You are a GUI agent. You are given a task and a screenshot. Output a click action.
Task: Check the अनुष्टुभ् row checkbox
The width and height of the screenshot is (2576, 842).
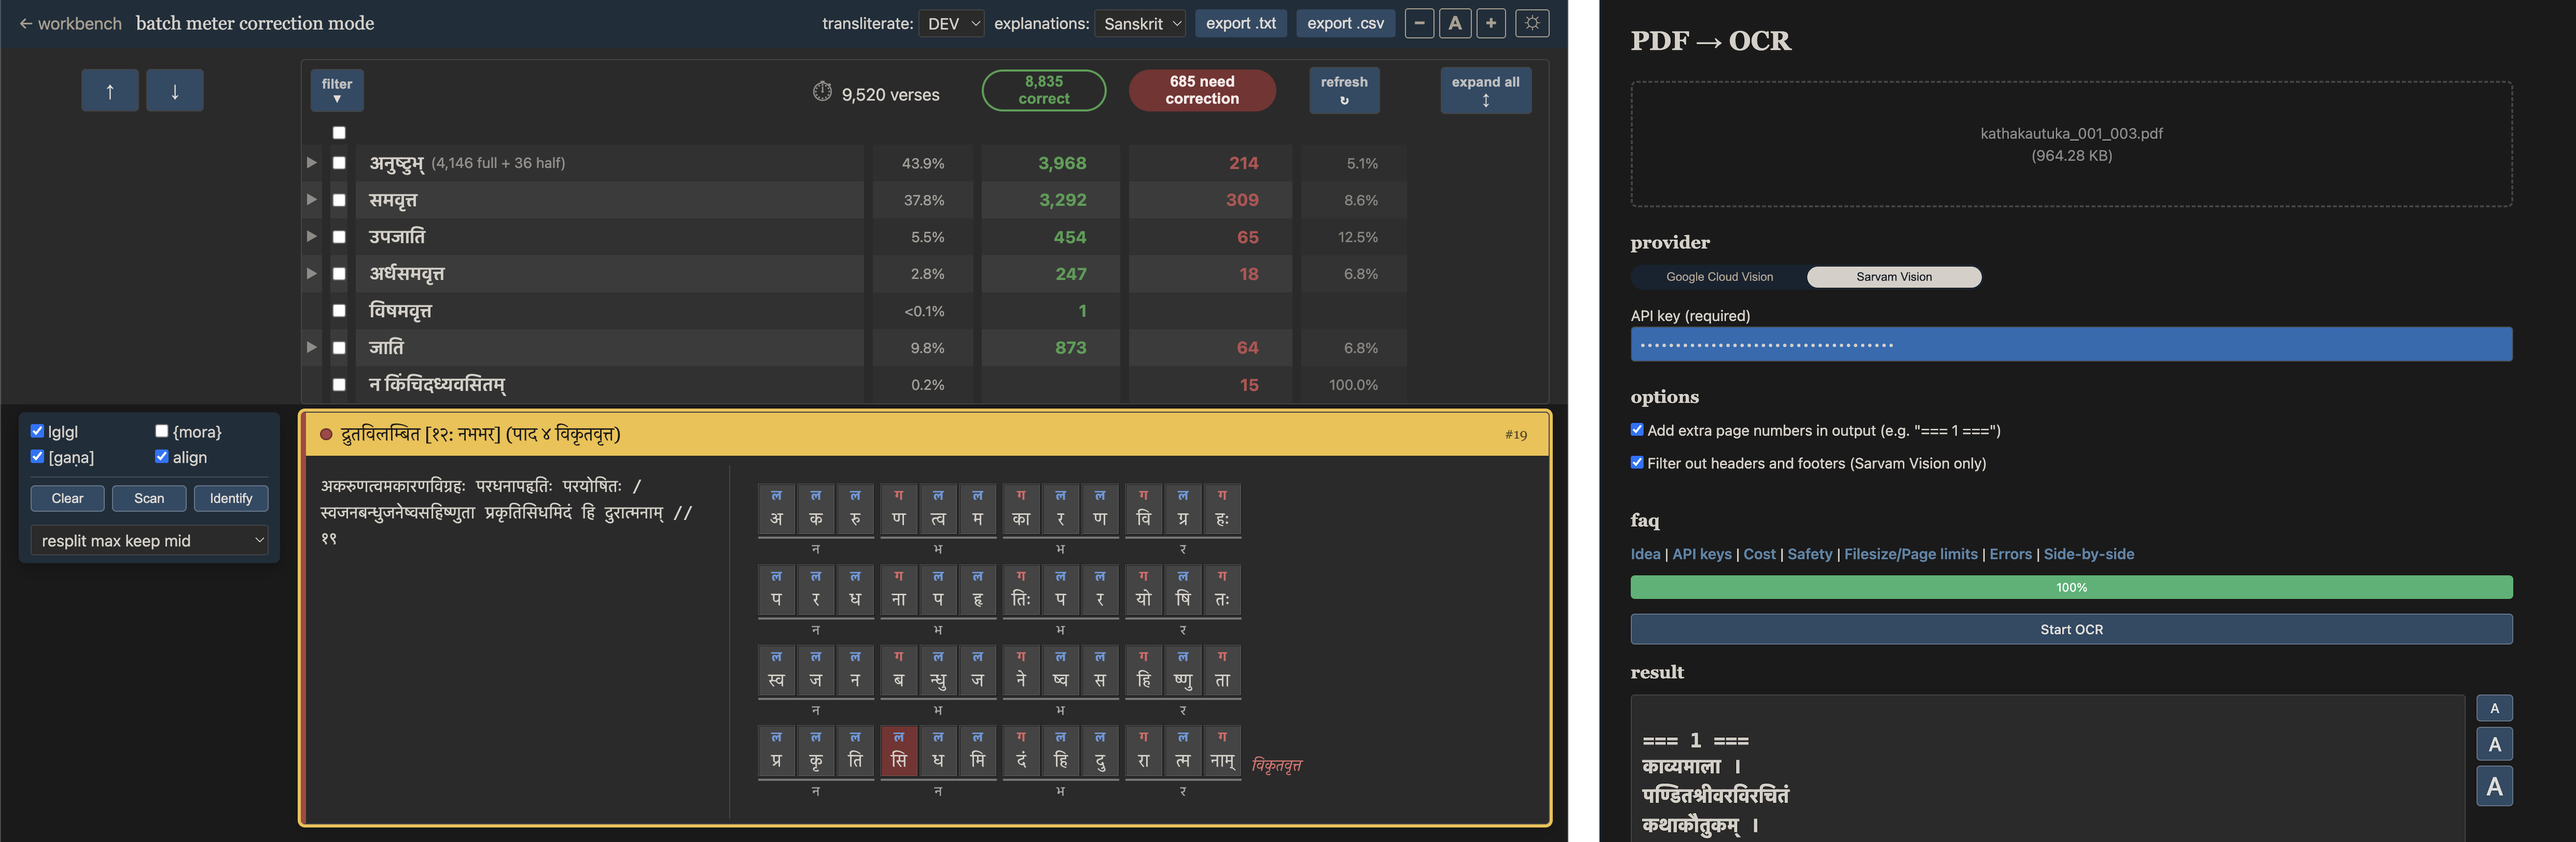coord(339,163)
